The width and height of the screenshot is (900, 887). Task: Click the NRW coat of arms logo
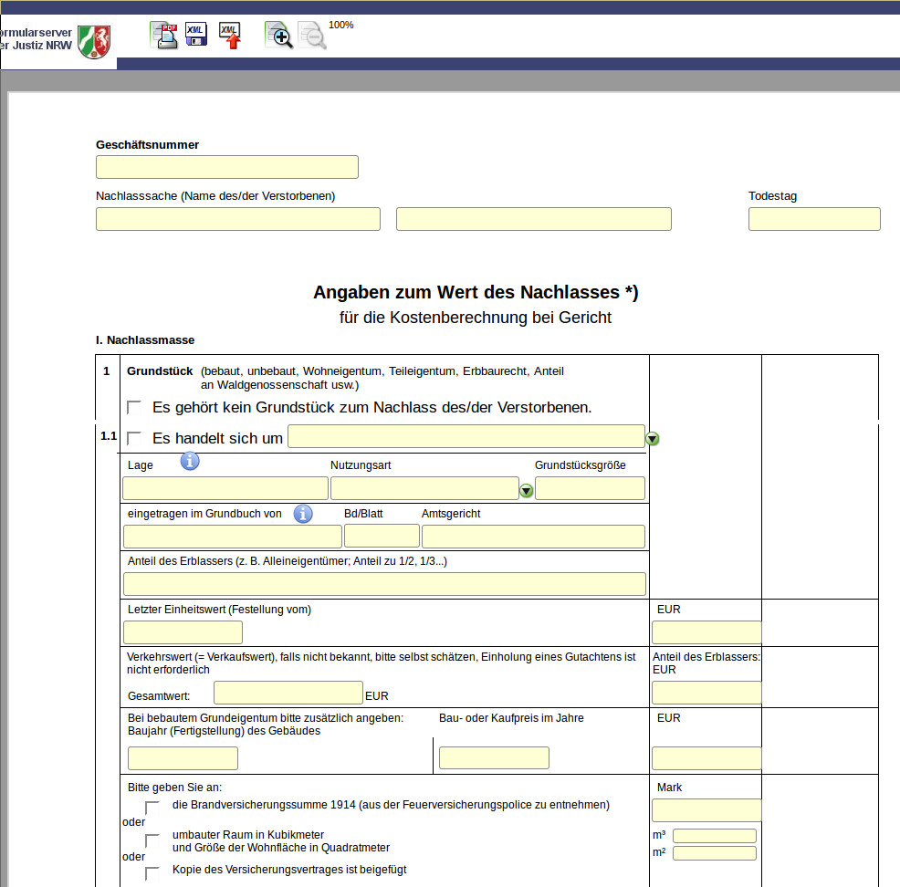point(94,41)
